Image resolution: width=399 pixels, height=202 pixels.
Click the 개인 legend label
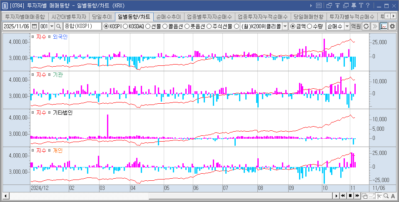click(58, 151)
